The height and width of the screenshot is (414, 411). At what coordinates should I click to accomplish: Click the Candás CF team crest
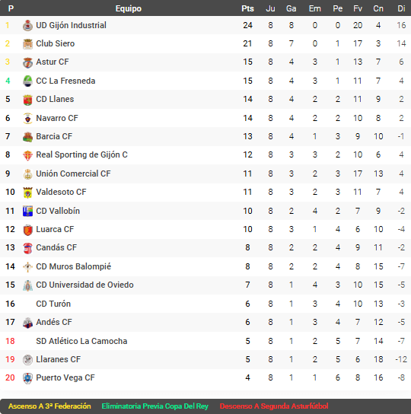coord(27,248)
